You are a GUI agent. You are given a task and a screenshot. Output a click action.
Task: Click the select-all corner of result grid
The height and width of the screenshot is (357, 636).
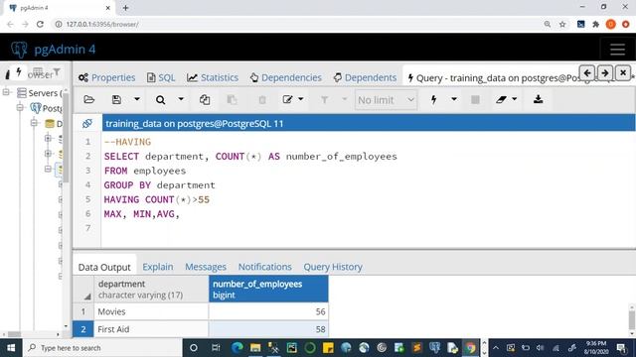(83, 289)
